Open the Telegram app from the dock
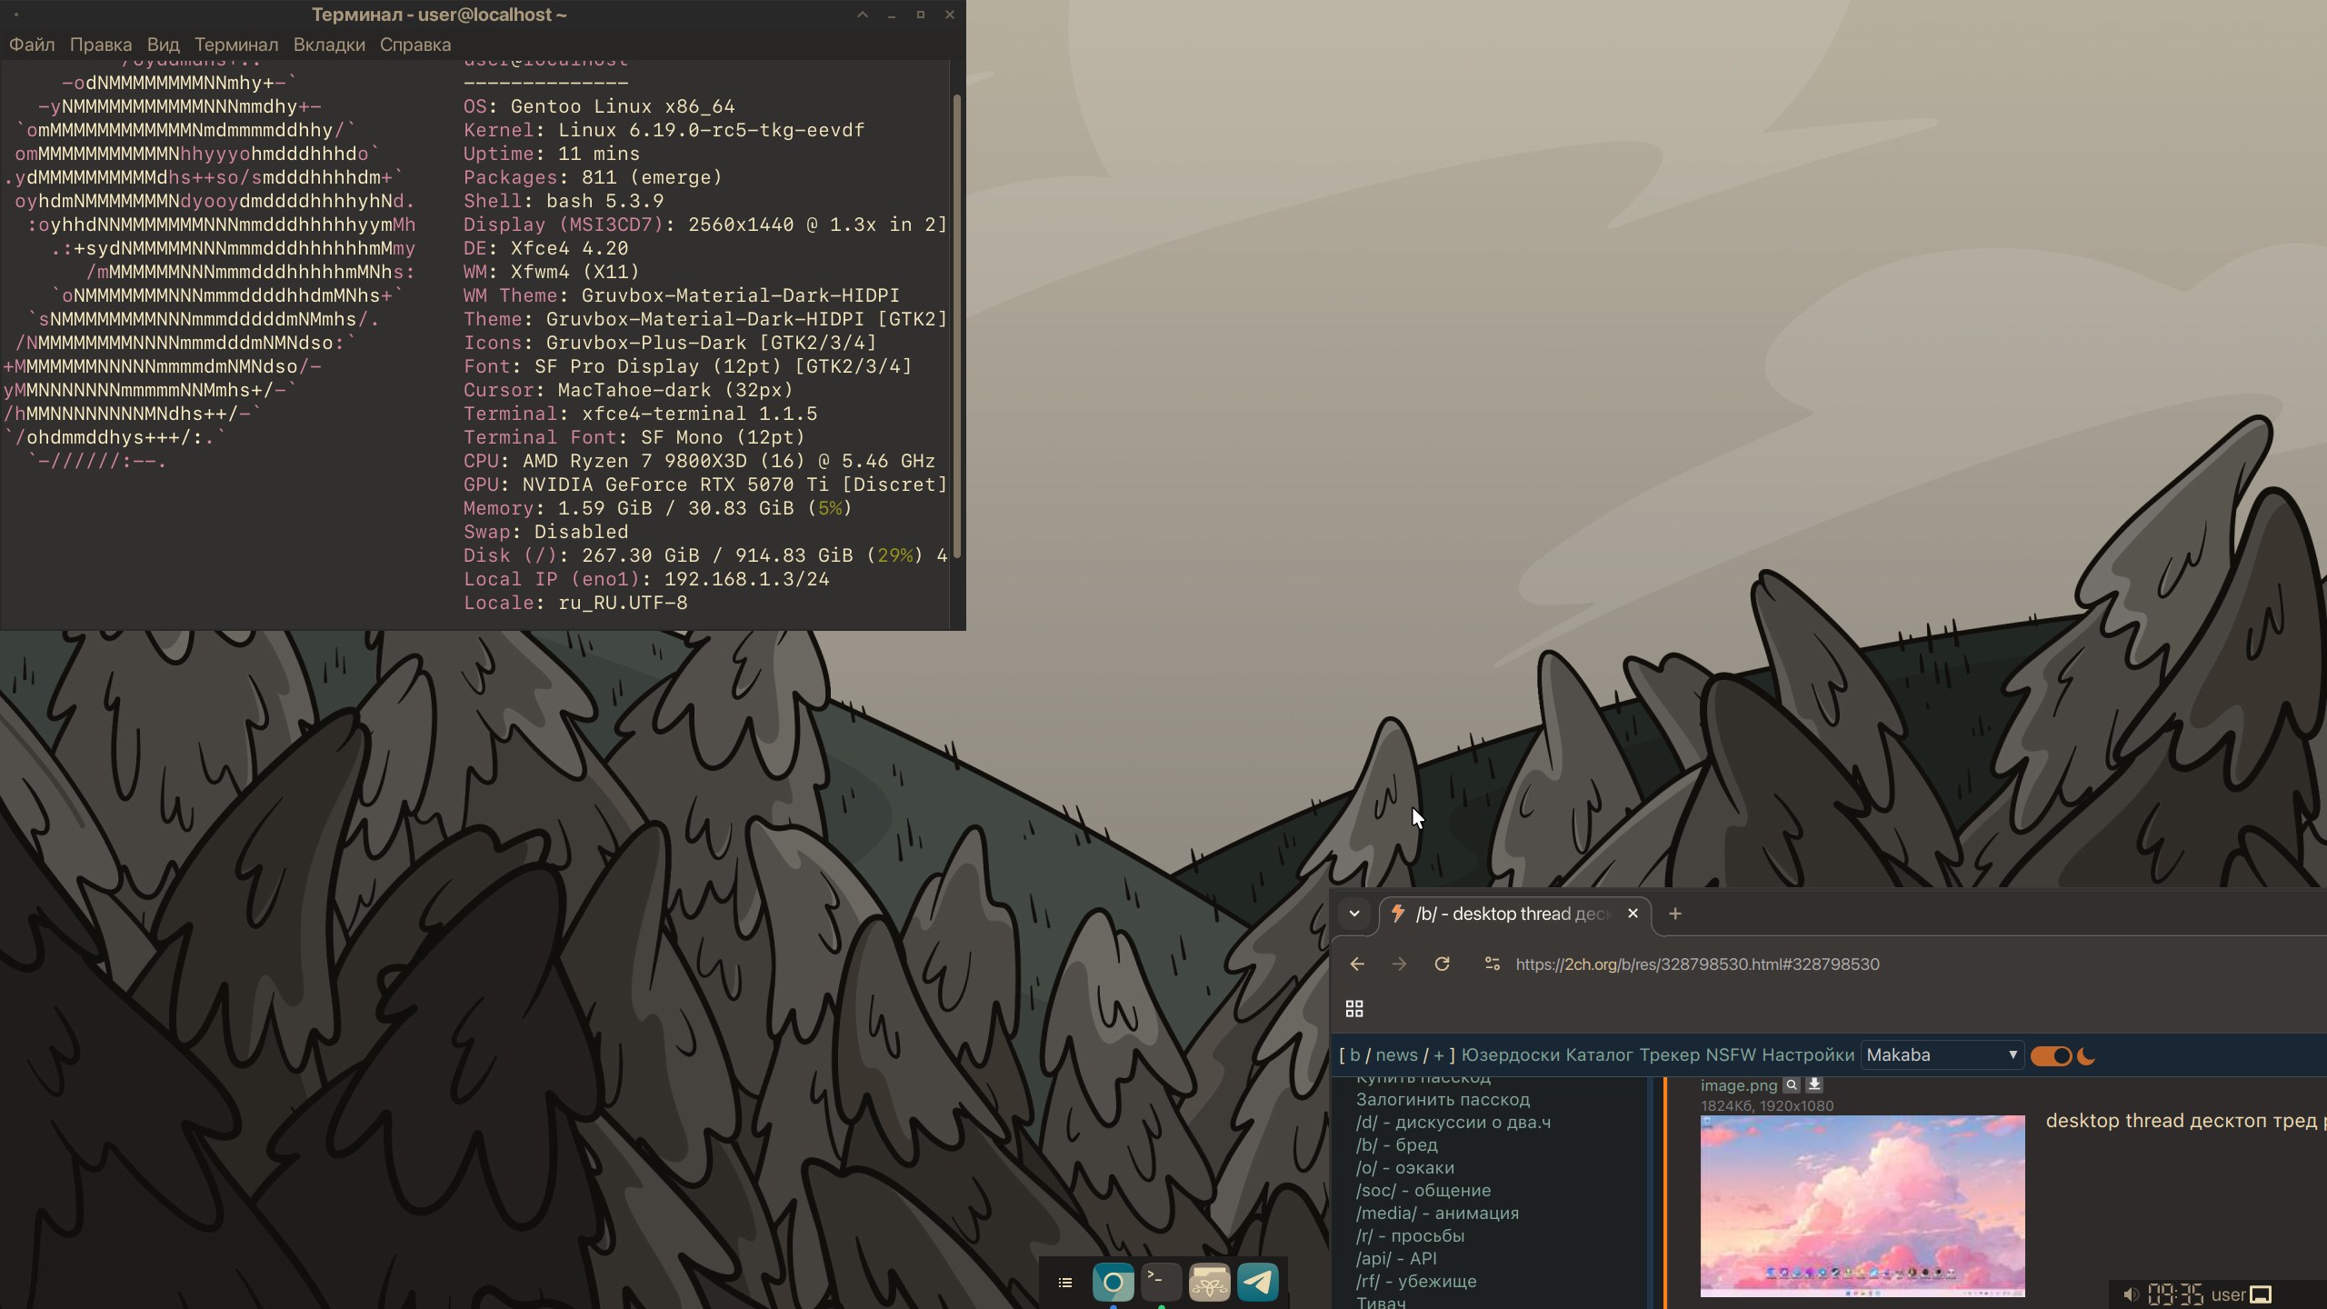 point(1257,1283)
